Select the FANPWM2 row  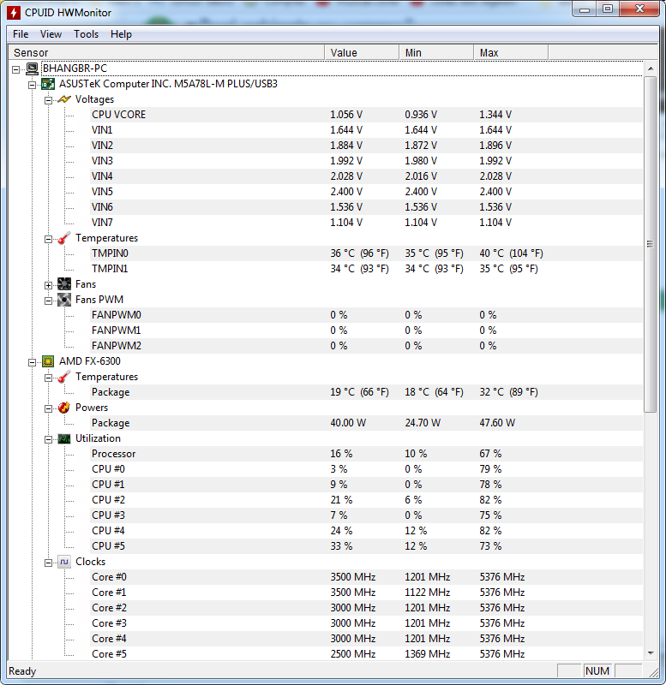click(367, 346)
